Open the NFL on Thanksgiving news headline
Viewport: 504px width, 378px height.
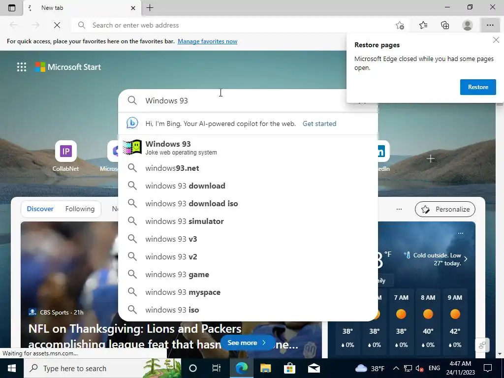pos(163,337)
